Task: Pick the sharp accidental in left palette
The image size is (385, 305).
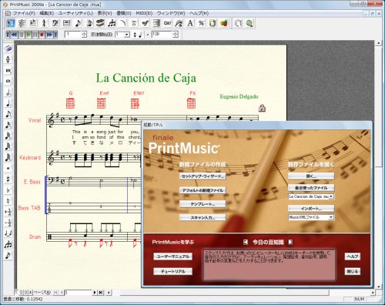Action: [8, 179]
